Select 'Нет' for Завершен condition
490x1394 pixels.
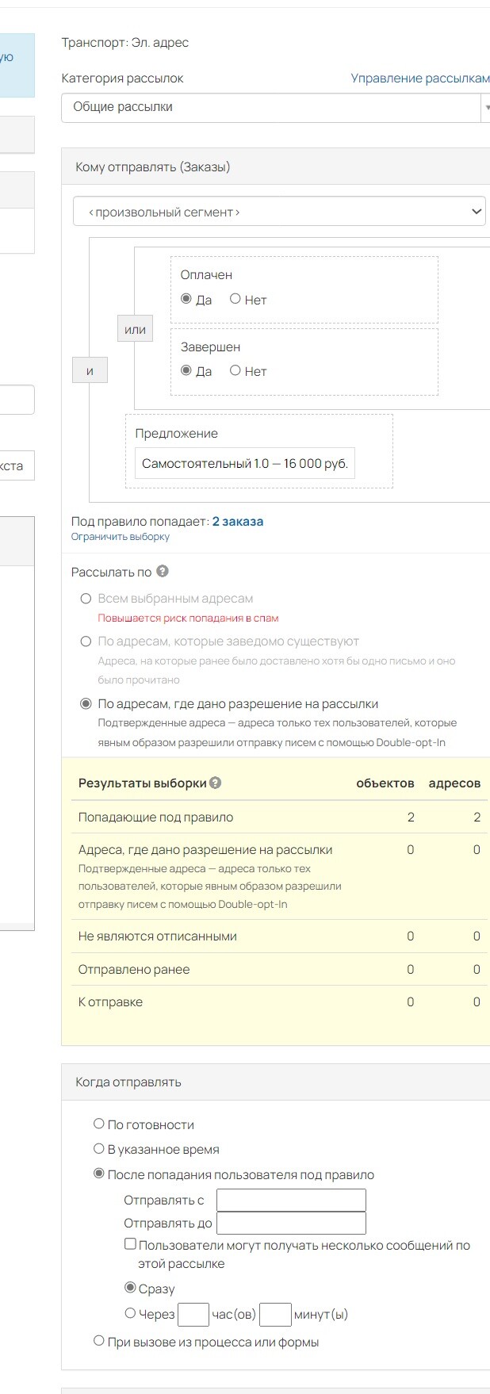(x=235, y=370)
